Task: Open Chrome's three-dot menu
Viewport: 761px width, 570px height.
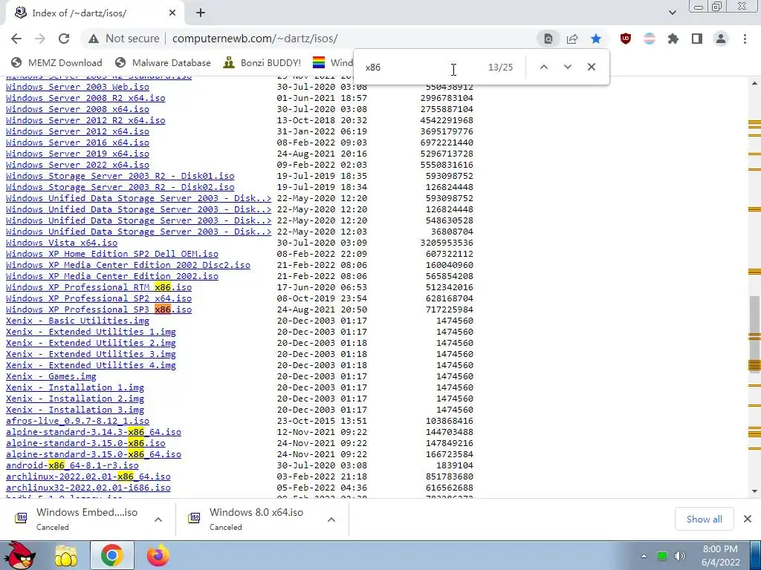Action: click(745, 39)
